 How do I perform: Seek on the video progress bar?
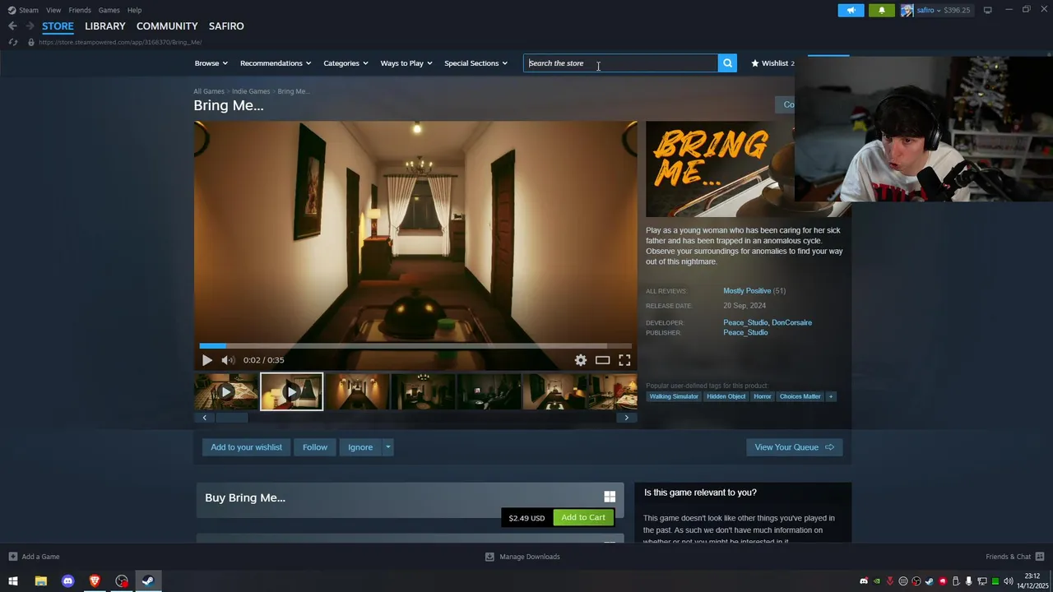(x=415, y=346)
